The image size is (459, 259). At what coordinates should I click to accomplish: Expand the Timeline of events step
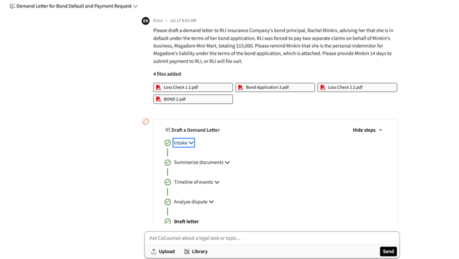[197, 182]
